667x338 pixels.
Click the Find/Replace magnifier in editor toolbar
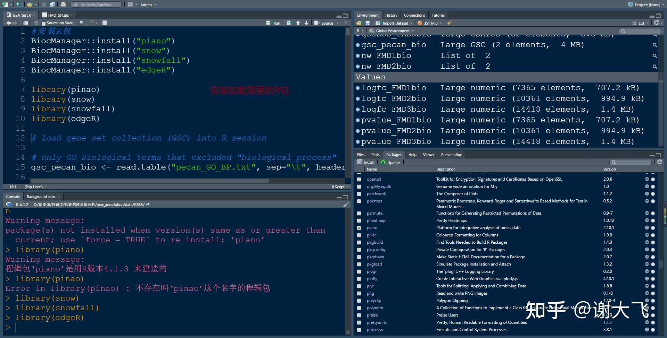click(x=82, y=23)
